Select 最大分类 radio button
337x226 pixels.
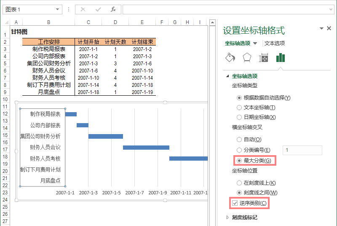point(239,161)
